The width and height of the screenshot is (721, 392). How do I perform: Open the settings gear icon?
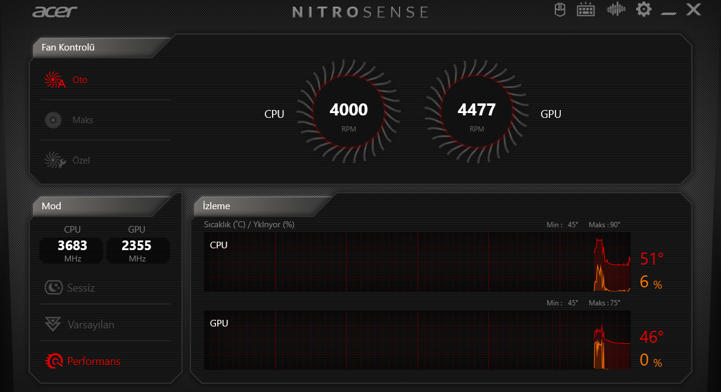[x=644, y=9]
